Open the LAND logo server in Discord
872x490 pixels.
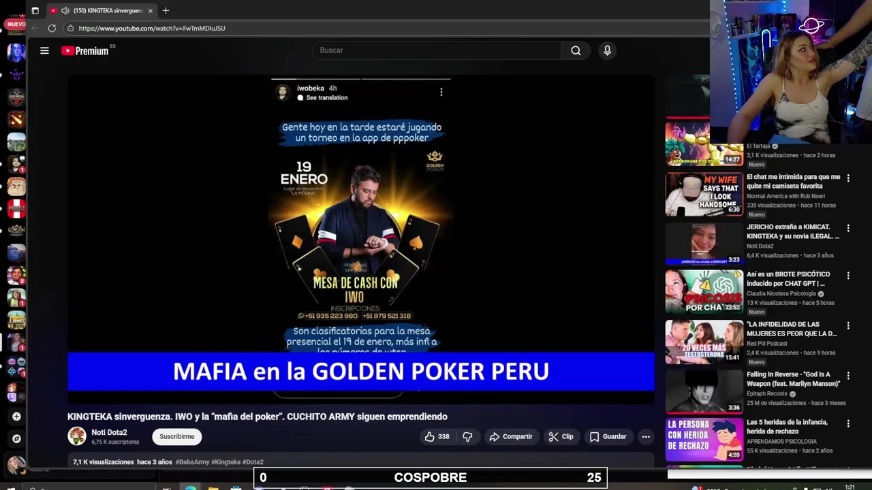pos(16,319)
